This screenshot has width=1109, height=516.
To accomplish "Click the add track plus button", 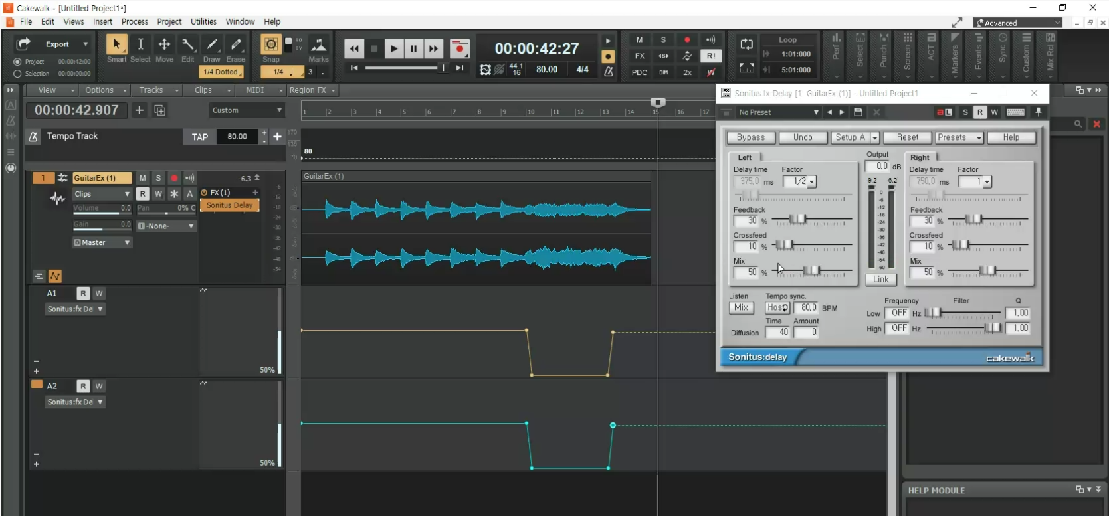I will point(139,110).
